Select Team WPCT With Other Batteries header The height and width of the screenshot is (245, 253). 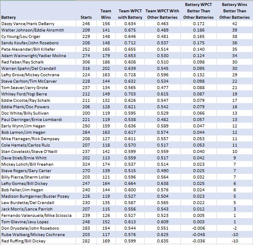click(x=163, y=11)
